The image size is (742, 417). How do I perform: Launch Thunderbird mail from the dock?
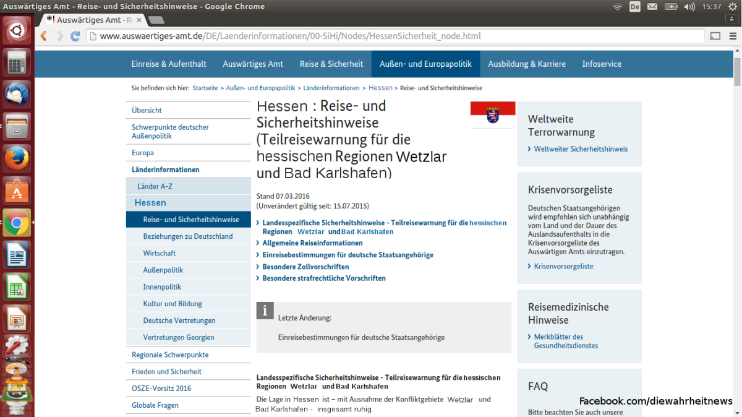17,94
